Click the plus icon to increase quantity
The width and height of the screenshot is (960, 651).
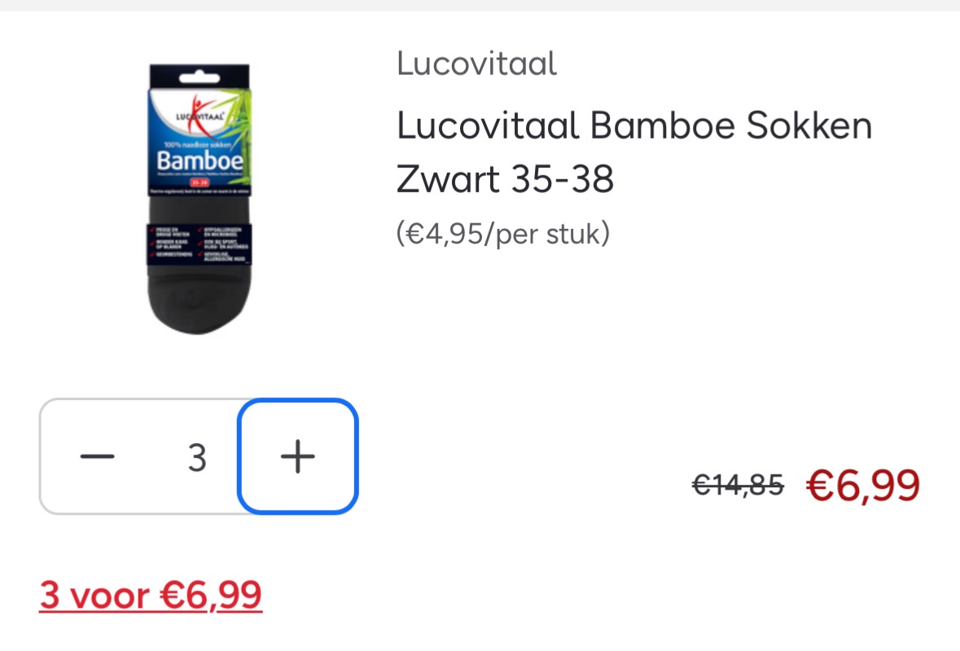pyautogui.click(x=298, y=456)
